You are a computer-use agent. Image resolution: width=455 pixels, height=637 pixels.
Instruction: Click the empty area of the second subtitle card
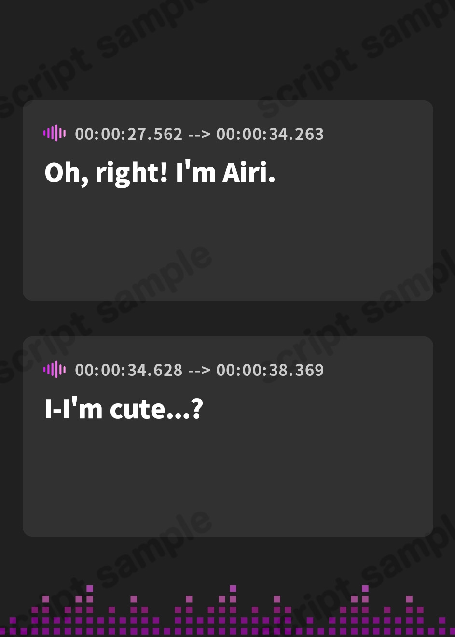pos(227,478)
